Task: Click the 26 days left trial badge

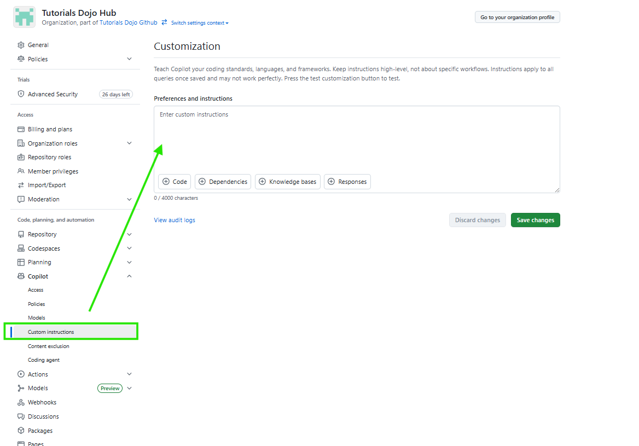Action: [116, 94]
